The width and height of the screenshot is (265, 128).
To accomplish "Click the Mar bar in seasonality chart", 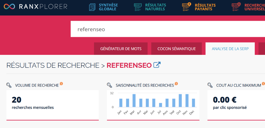I will click(x=134, y=101).
